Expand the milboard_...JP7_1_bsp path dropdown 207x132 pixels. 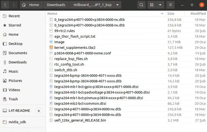coord(117,5)
